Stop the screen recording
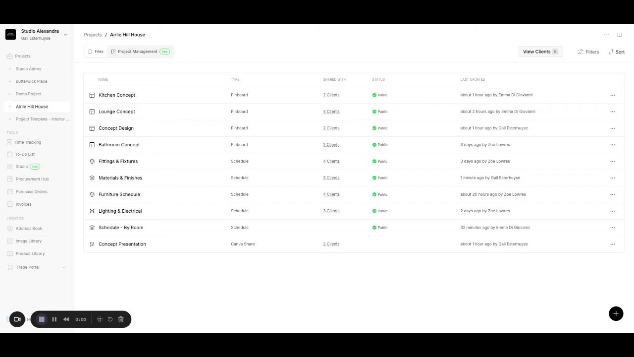Screen dimensions: 634x357 [42, 319]
